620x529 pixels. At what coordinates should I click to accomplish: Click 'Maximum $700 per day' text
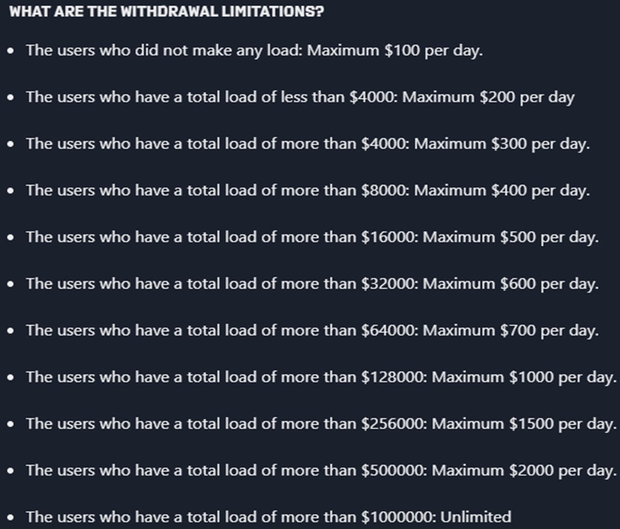pos(511,330)
